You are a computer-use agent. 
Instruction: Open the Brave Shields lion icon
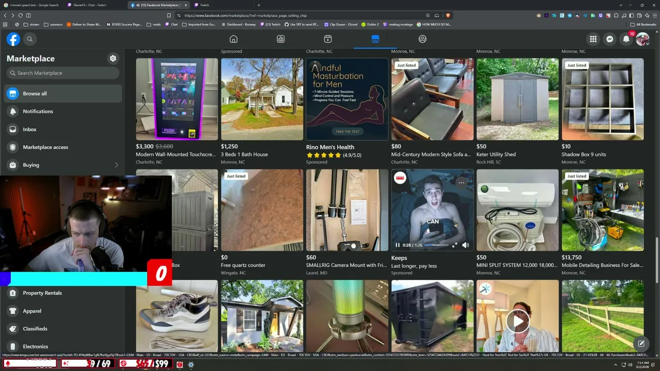[448, 15]
